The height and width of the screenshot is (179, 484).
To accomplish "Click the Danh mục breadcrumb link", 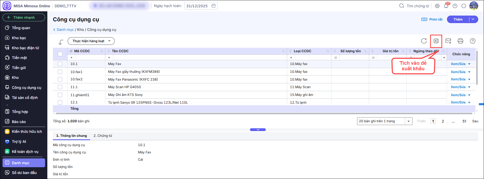I will click(x=65, y=30).
